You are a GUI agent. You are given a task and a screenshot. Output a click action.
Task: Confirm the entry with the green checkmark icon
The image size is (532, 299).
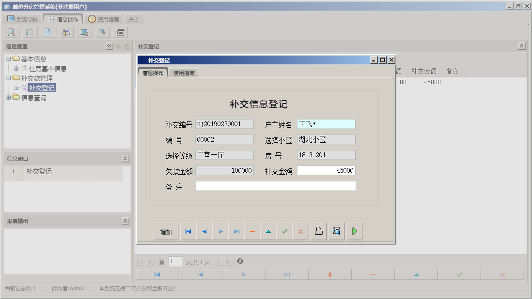pos(284,231)
